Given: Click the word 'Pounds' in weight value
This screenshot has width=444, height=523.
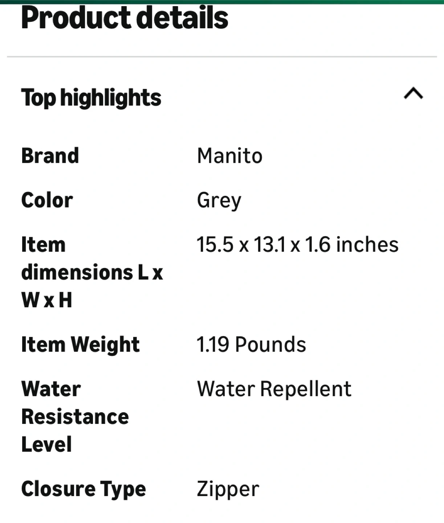Looking at the screenshot, I should [270, 344].
